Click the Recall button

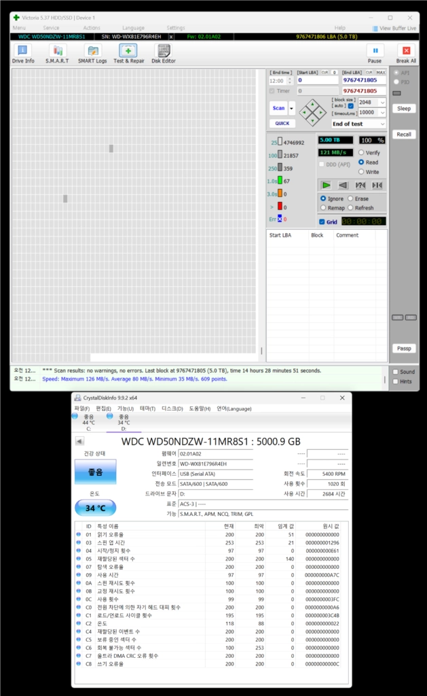pos(404,135)
